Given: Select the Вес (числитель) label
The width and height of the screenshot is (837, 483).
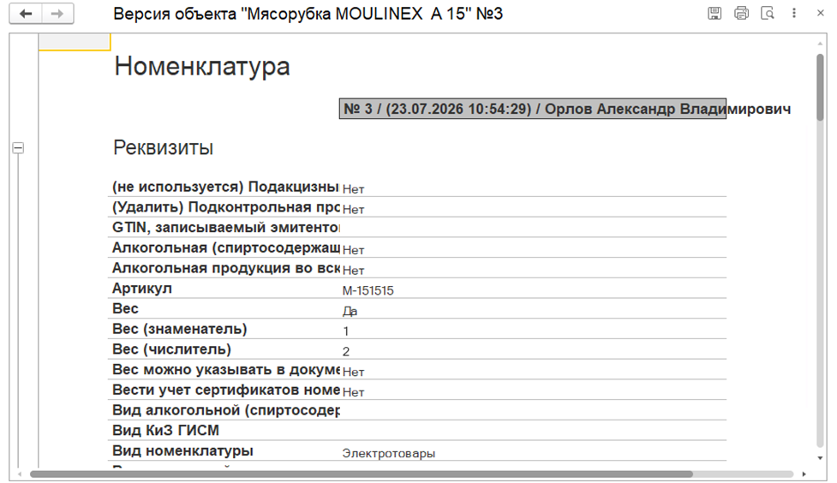Looking at the screenshot, I should (172, 349).
